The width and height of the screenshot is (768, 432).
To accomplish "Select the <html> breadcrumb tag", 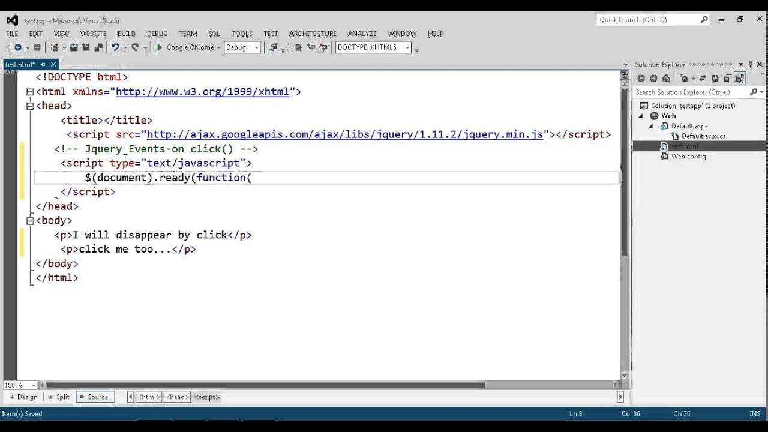I will [149, 397].
